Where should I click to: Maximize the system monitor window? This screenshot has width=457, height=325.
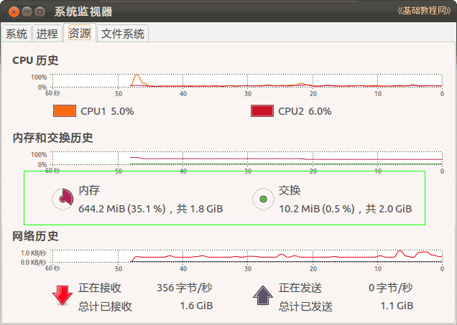[x=40, y=12]
